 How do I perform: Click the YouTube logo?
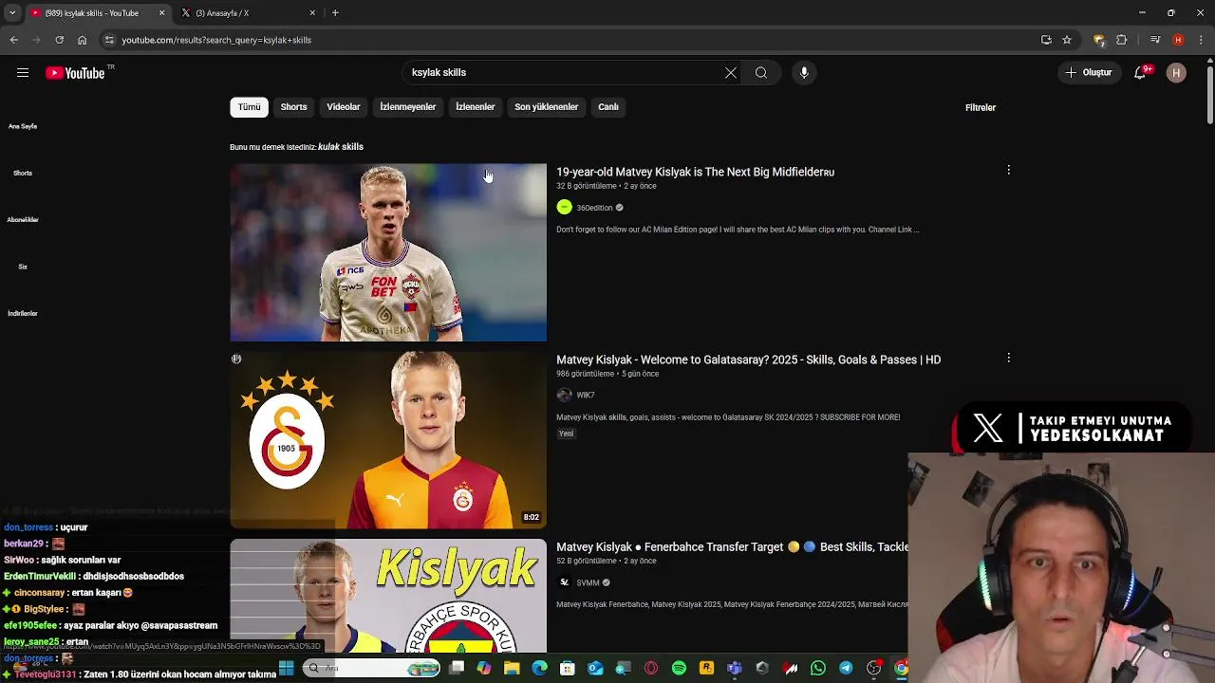pyautogui.click(x=75, y=73)
